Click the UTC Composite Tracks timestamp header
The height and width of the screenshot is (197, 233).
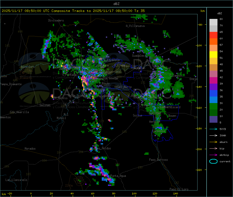(x=73, y=11)
